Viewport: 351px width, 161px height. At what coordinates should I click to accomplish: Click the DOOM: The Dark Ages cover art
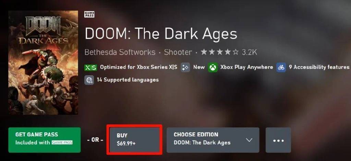(43, 63)
